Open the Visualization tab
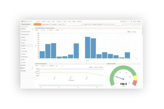 pos(43,21)
